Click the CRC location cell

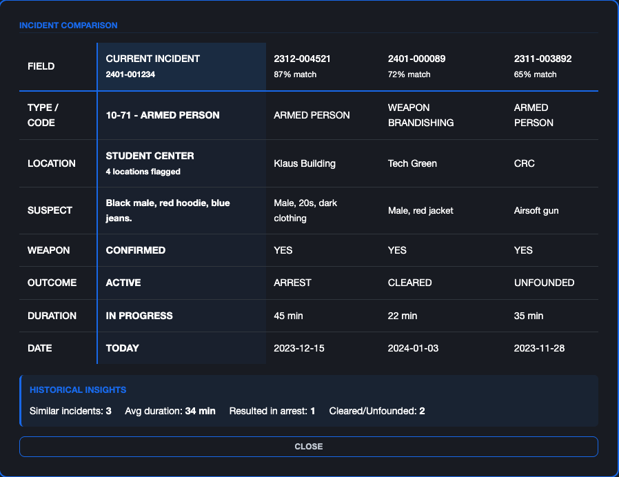point(522,163)
